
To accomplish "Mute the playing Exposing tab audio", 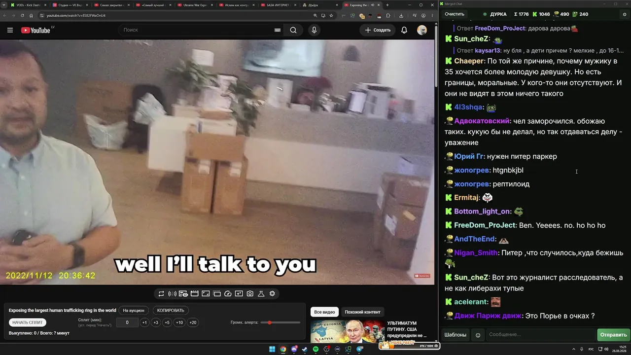I will coord(373,5).
